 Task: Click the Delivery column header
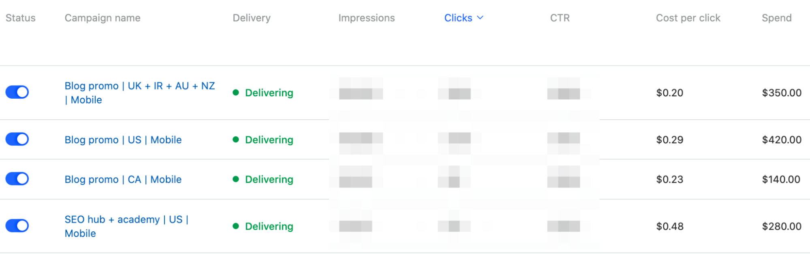pyautogui.click(x=252, y=18)
